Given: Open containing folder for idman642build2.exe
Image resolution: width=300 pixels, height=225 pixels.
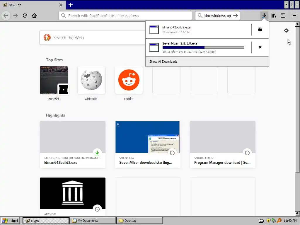Looking at the screenshot, I should pos(260,29).
